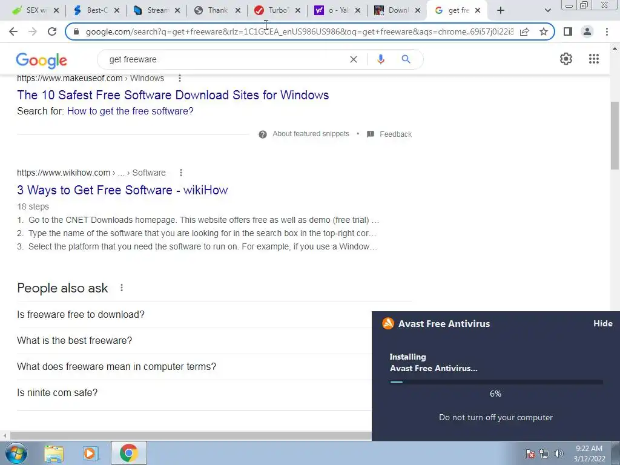Click the Feedback link

pyautogui.click(x=395, y=134)
